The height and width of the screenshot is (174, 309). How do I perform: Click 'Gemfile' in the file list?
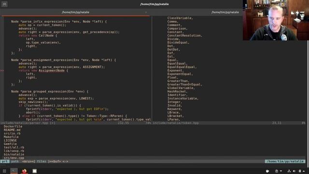(10, 144)
